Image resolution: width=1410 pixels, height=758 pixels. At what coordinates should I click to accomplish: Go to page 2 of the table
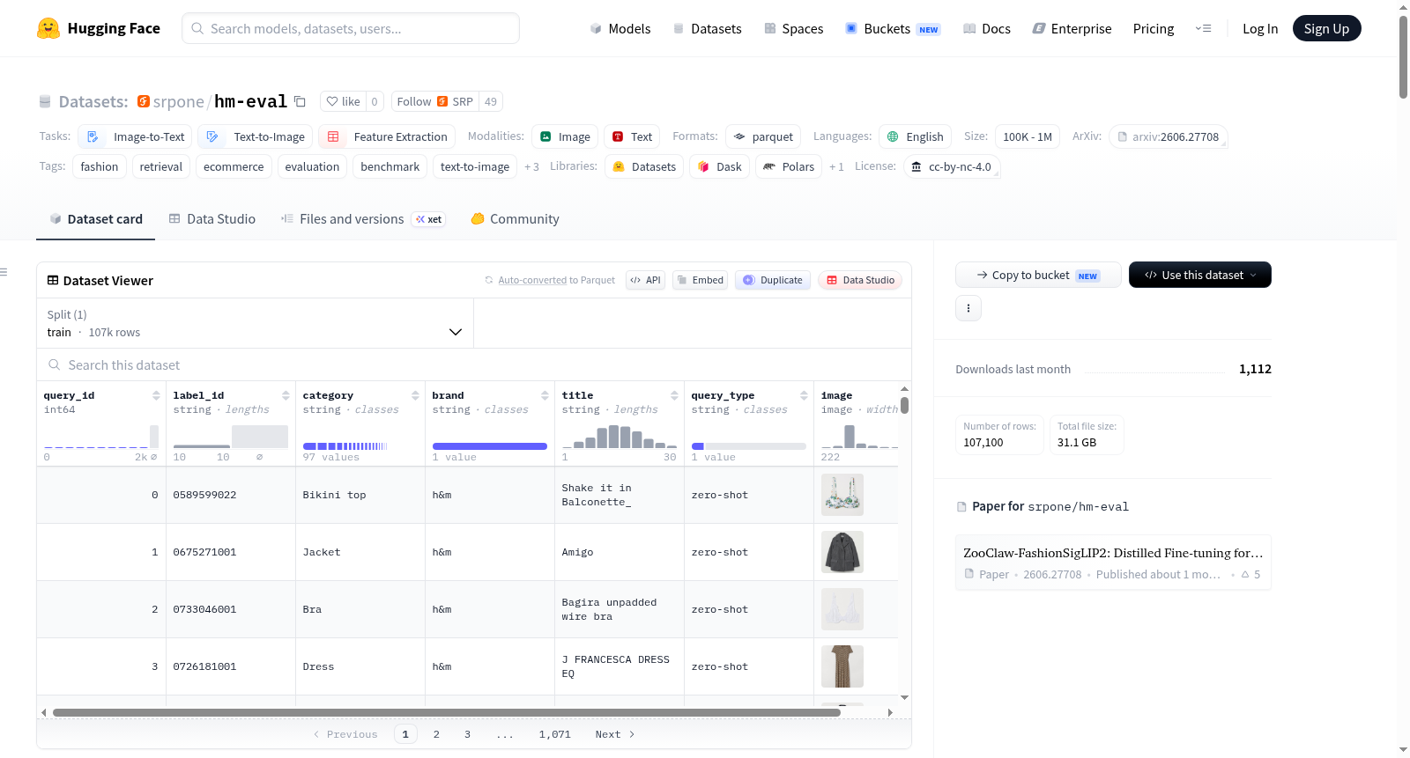pos(436,734)
